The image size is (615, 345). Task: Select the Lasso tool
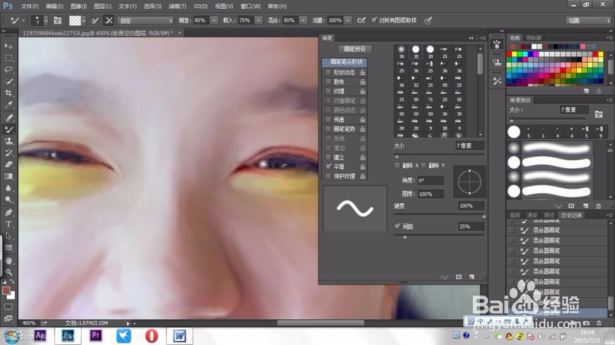point(8,70)
